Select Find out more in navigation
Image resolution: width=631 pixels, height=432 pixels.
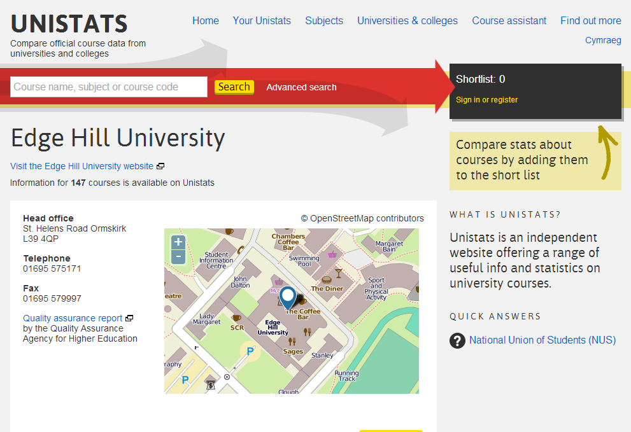(591, 20)
